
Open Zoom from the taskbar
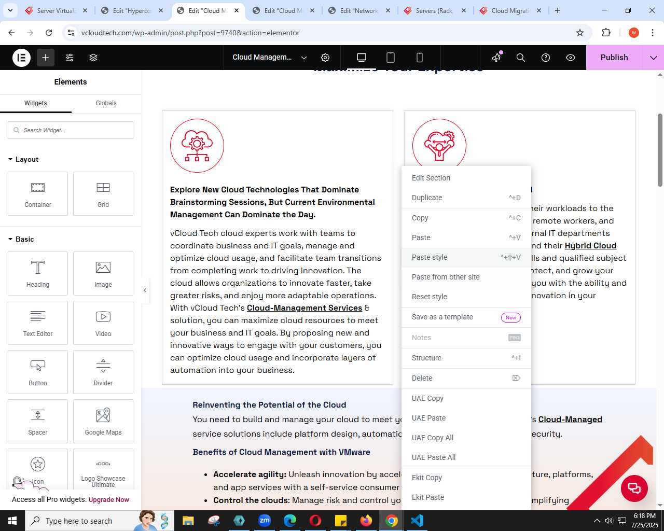(x=265, y=521)
